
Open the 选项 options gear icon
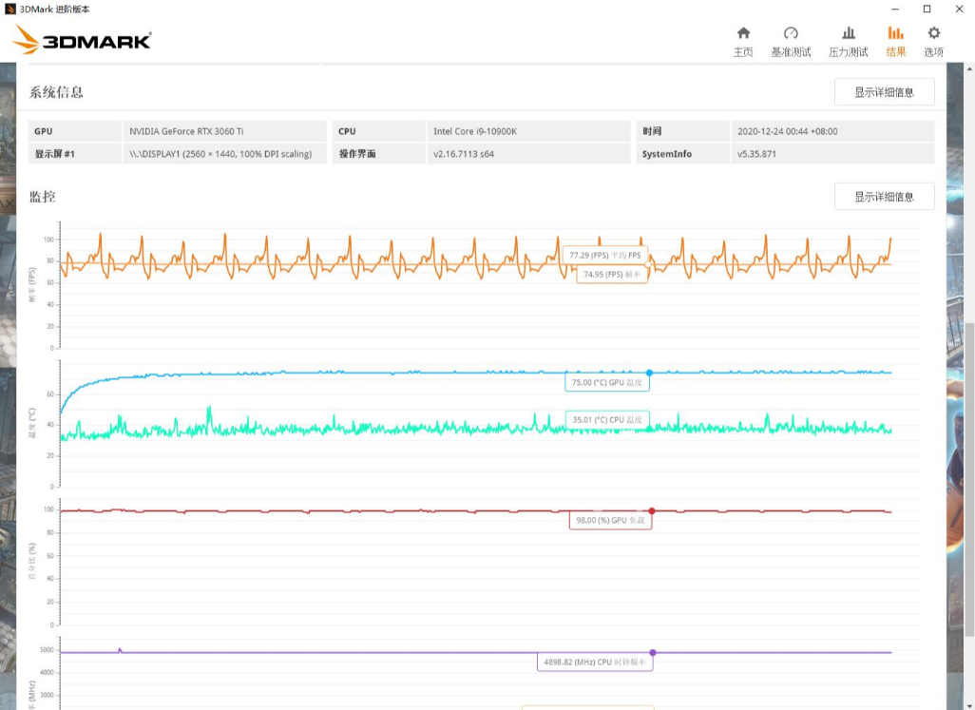pos(933,34)
